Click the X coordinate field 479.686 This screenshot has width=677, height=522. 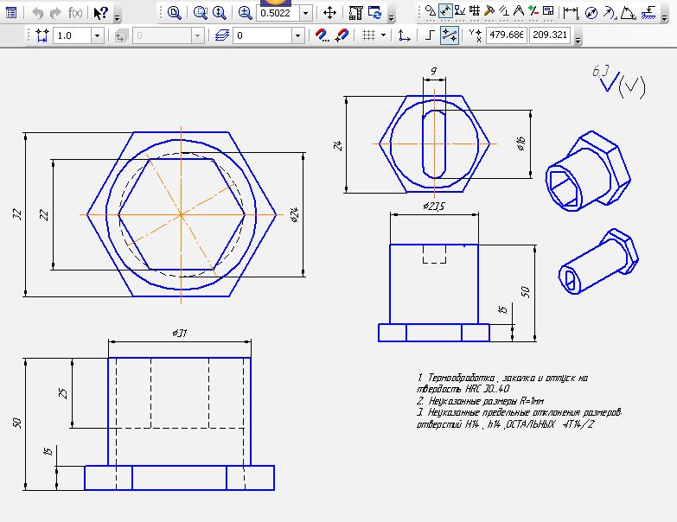[507, 35]
